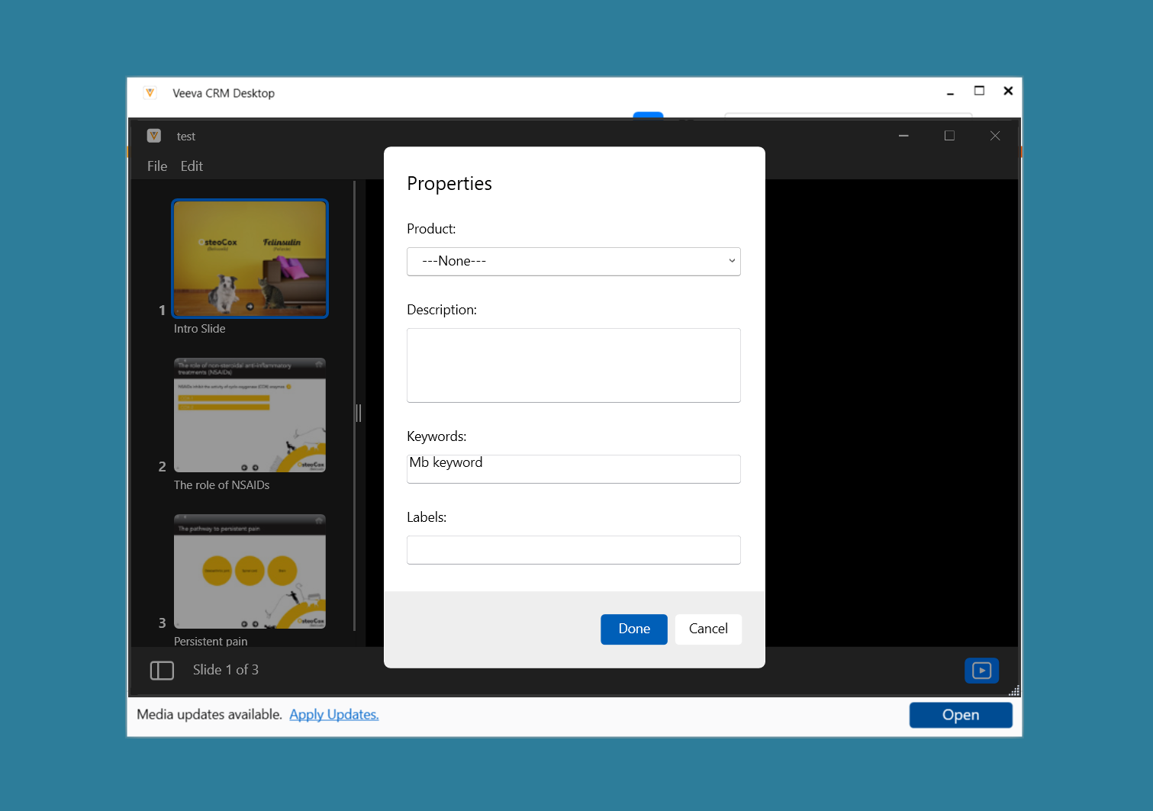
Task: Maximize the inner test window
Action: [x=949, y=136]
